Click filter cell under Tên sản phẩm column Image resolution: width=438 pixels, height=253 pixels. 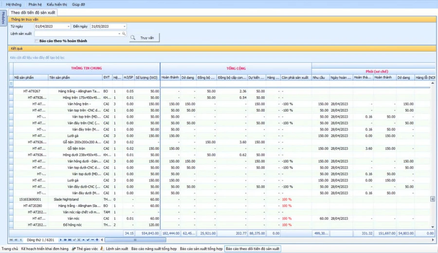pos(75,84)
